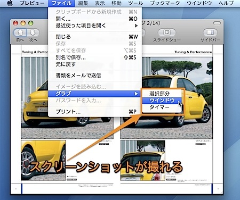The image size is (240, 200).
Task: Choose プリント... menu entry
Action: click(95, 112)
